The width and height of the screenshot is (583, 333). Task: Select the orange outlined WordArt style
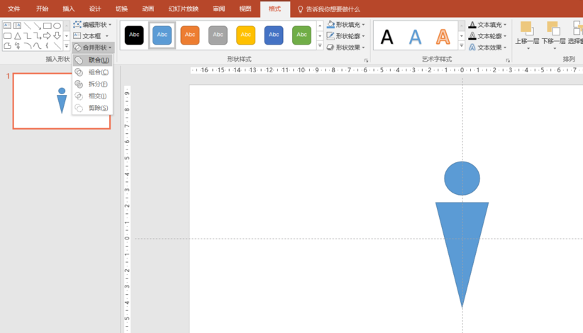point(443,36)
